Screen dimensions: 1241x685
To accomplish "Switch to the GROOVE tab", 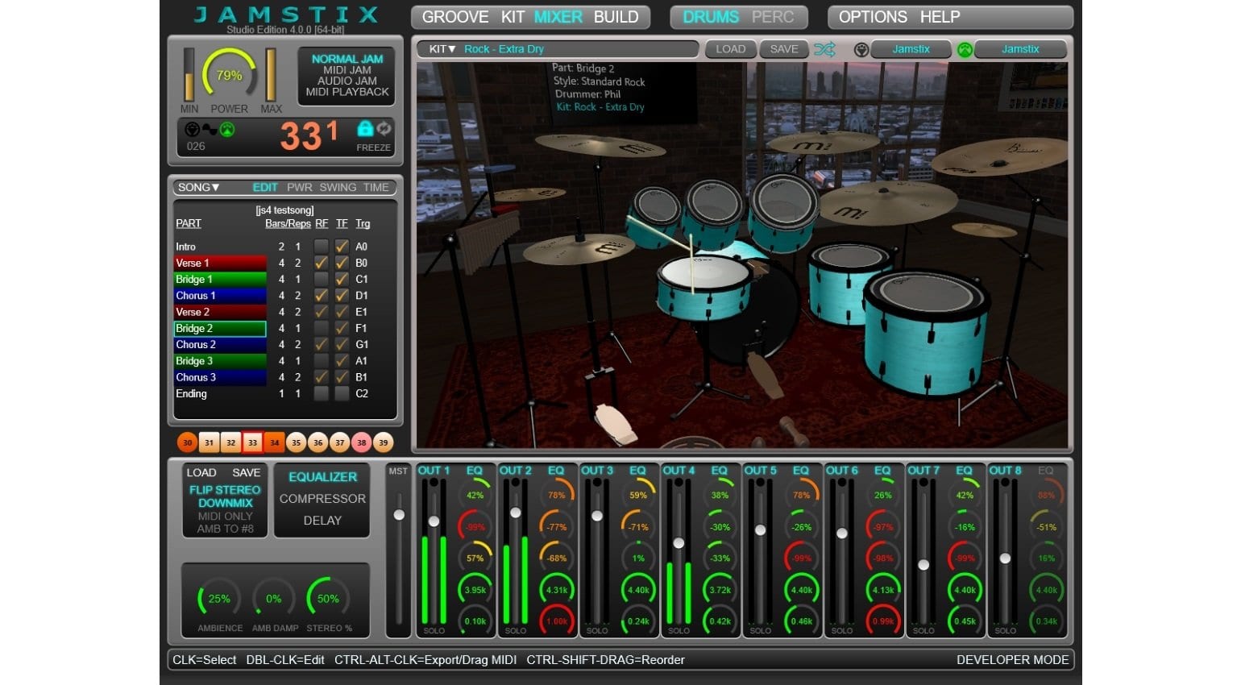I will click(455, 17).
